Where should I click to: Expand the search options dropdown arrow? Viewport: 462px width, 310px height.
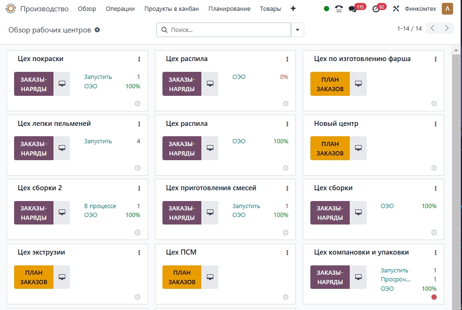[298, 30]
